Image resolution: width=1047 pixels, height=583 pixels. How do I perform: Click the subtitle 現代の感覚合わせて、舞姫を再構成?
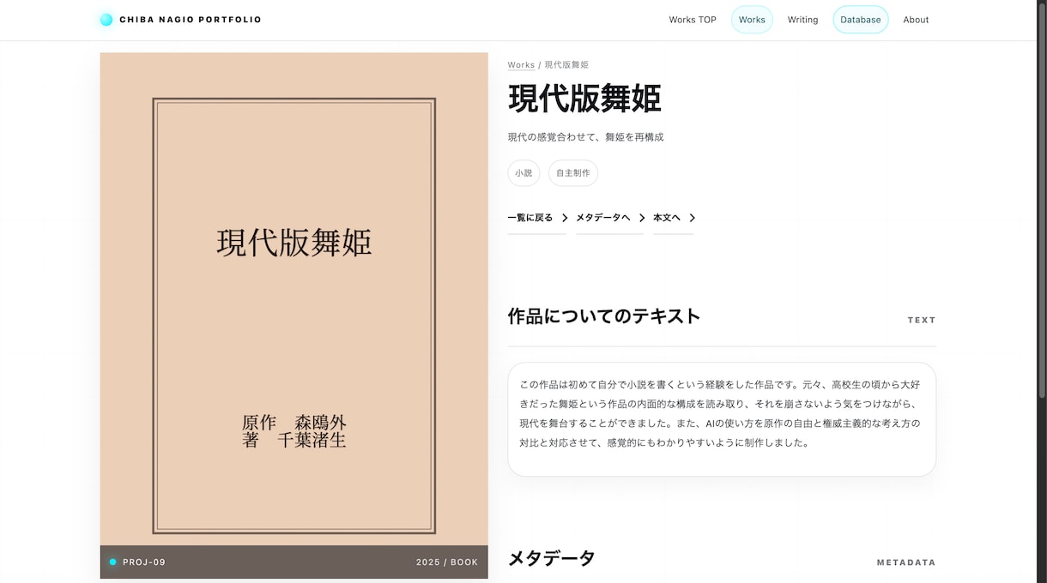coord(585,137)
